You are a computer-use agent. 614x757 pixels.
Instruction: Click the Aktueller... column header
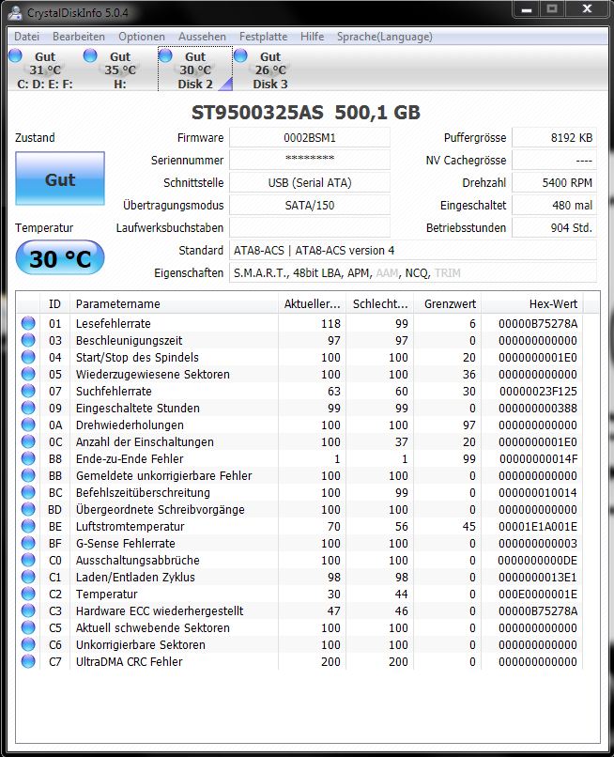(313, 303)
